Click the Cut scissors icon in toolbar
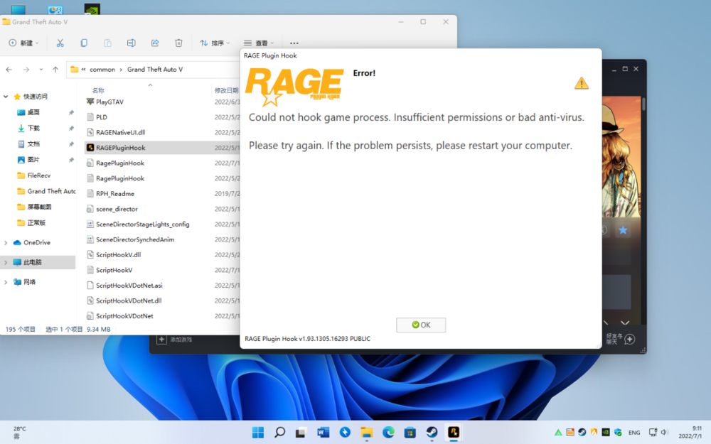 pyautogui.click(x=60, y=43)
